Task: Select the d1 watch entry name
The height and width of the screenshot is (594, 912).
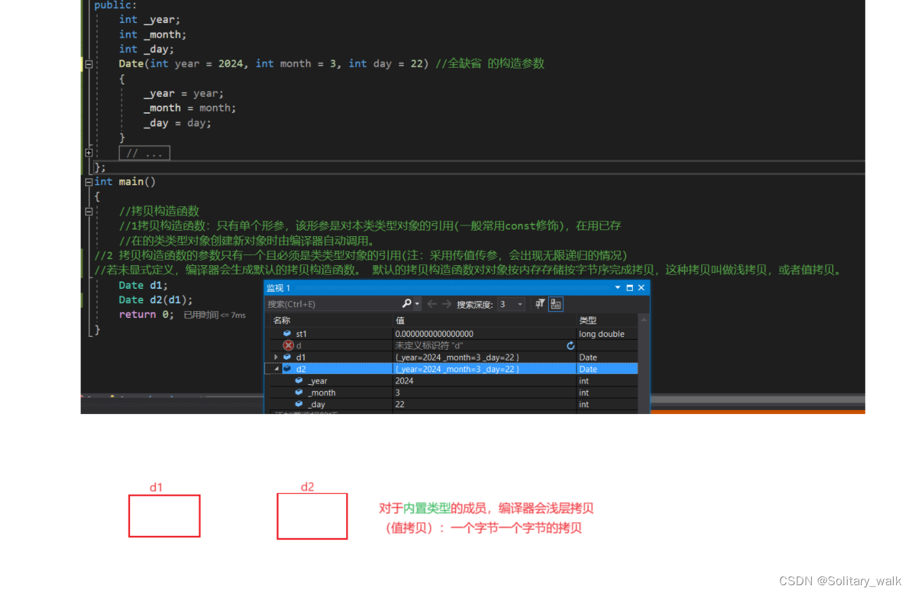Action: tap(301, 357)
